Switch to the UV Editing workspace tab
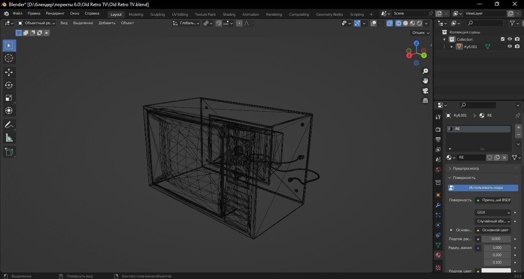 [180, 15]
